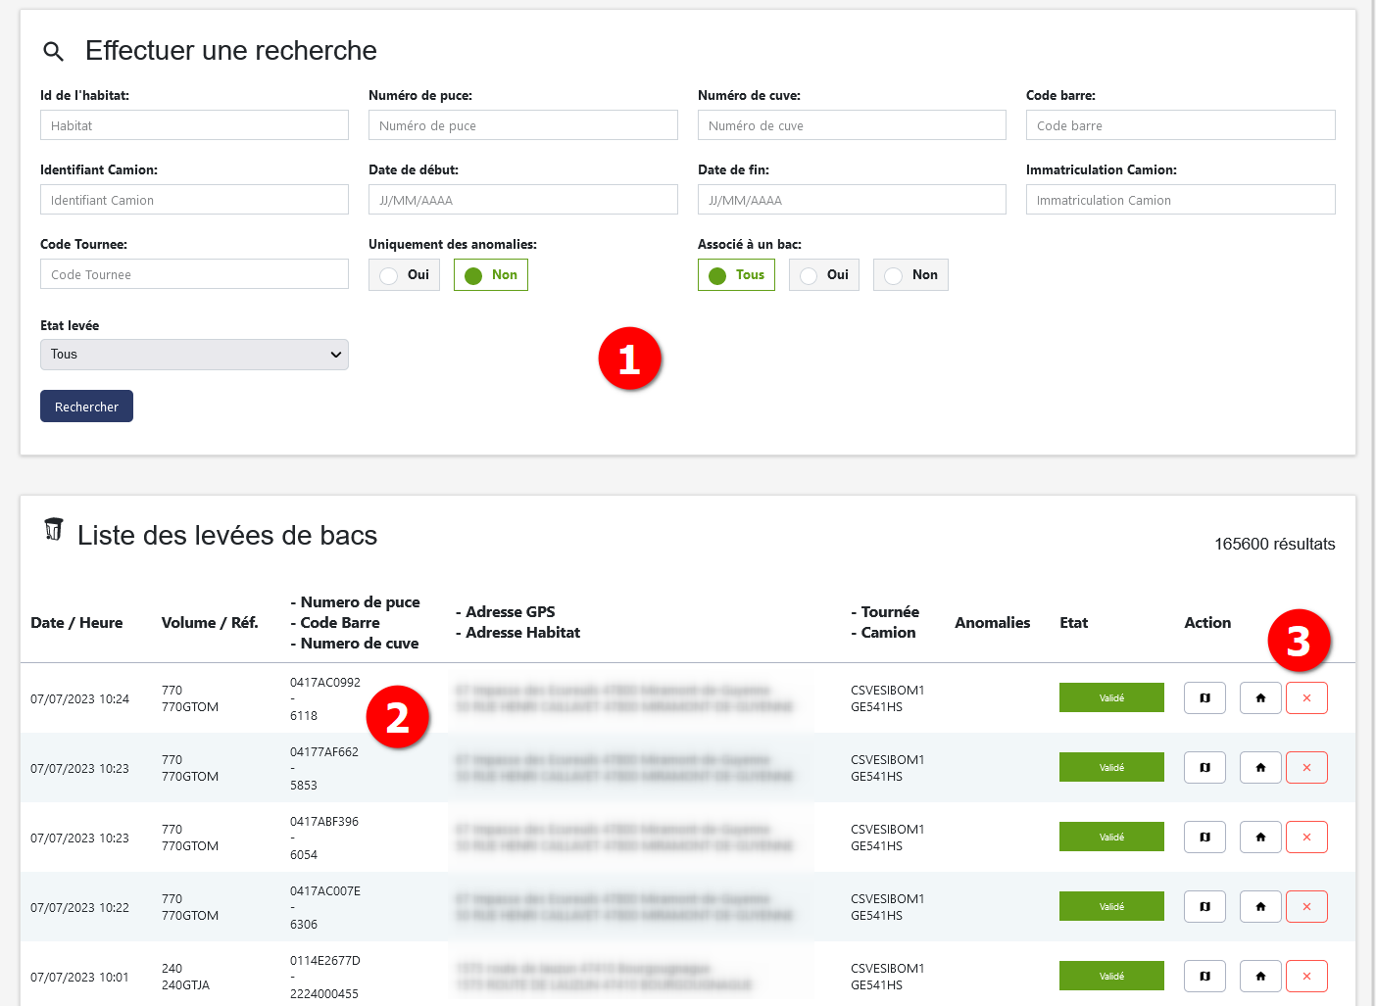Click red X delete icon in 10:24 row
Viewport: 1376px width, 1006px height.
point(1306,698)
